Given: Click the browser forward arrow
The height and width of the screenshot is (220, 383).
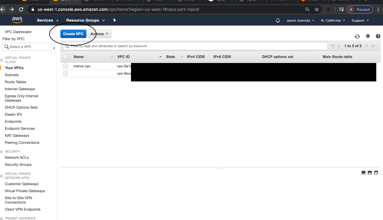Looking at the screenshot, I should click(x=12, y=9).
